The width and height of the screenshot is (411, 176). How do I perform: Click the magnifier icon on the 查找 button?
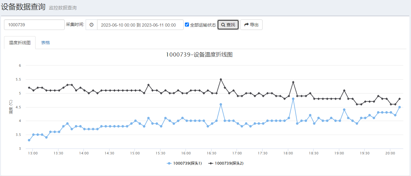point(223,25)
